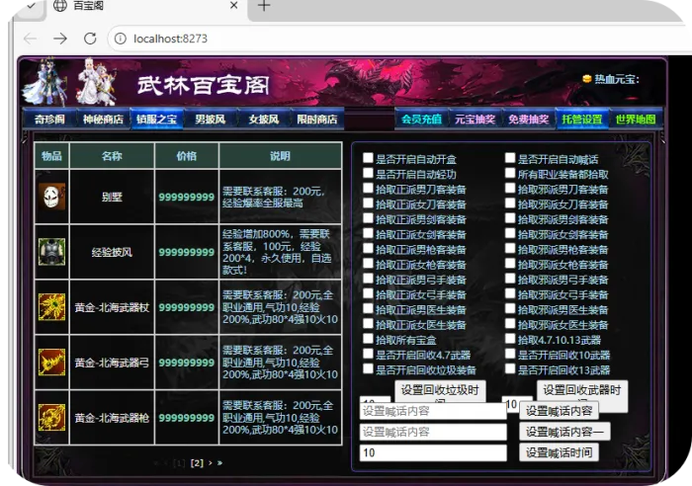Open a new browser tab
The width and height of the screenshot is (692, 486).
click(264, 6)
